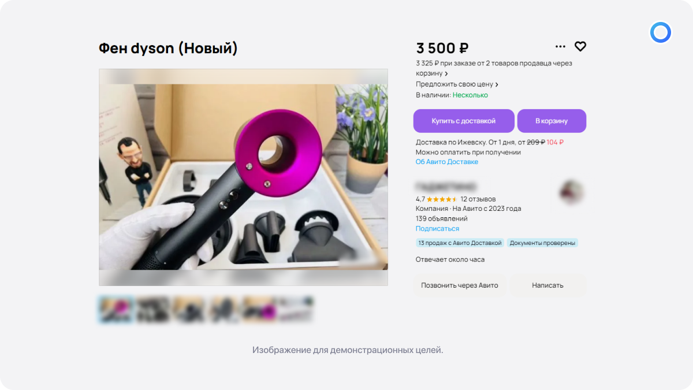Screen dimensions: 693x390
Task: Open the three-dot more options menu
Action: (x=560, y=47)
